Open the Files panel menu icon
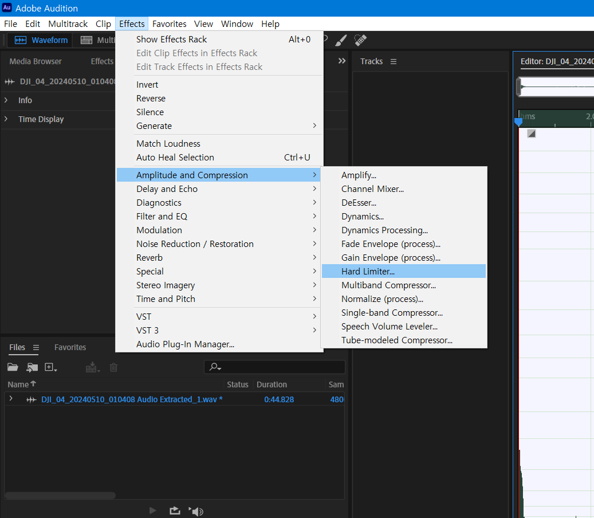594x518 pixels. coord(36,347)
